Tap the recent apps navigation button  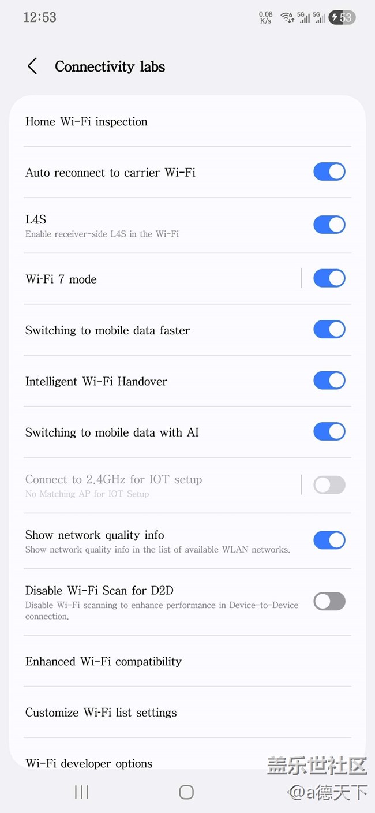(81, 792)
